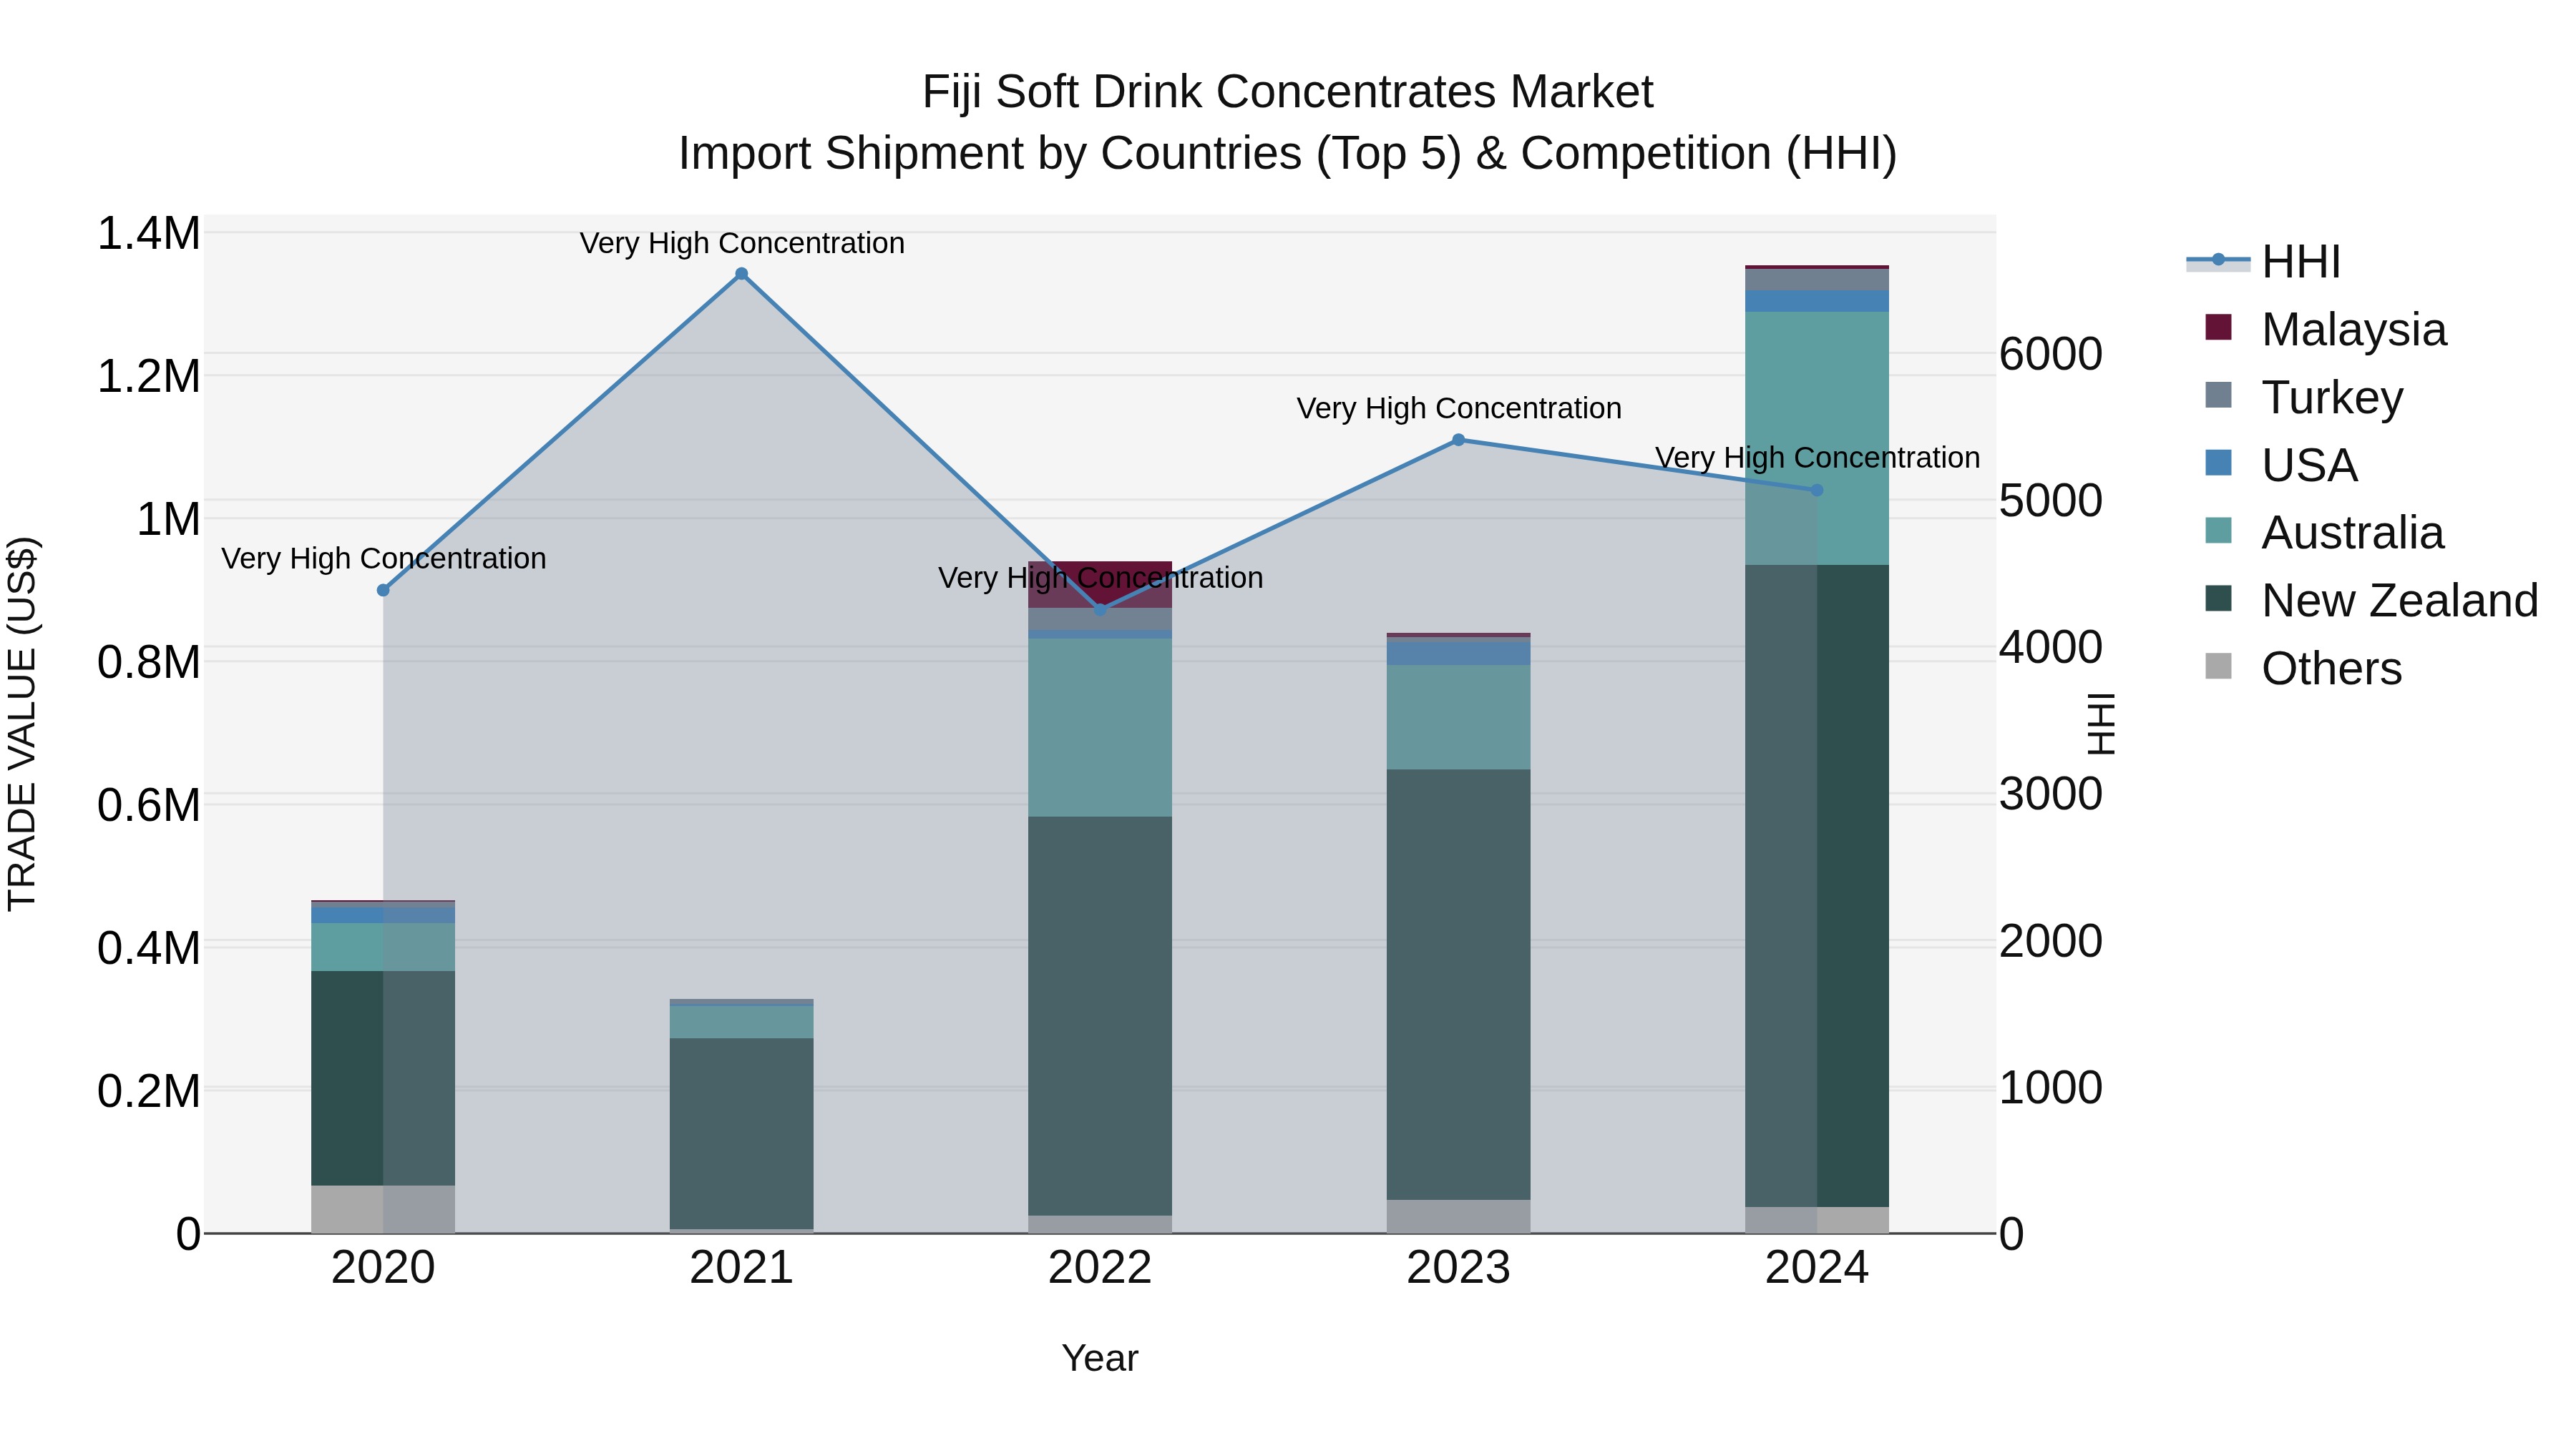The image size is (2576, 1448).
Task: Click the chart title Fiji Soft Drink Concentrates
Action: (x=1287, y=92)
